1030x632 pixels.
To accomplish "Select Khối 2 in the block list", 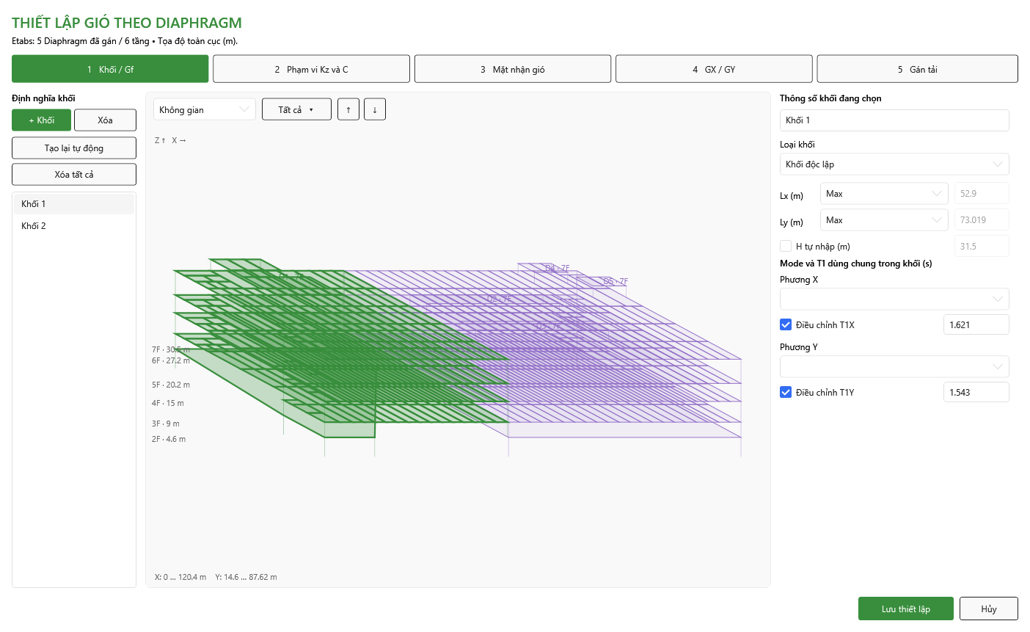I will click(74, 226).
